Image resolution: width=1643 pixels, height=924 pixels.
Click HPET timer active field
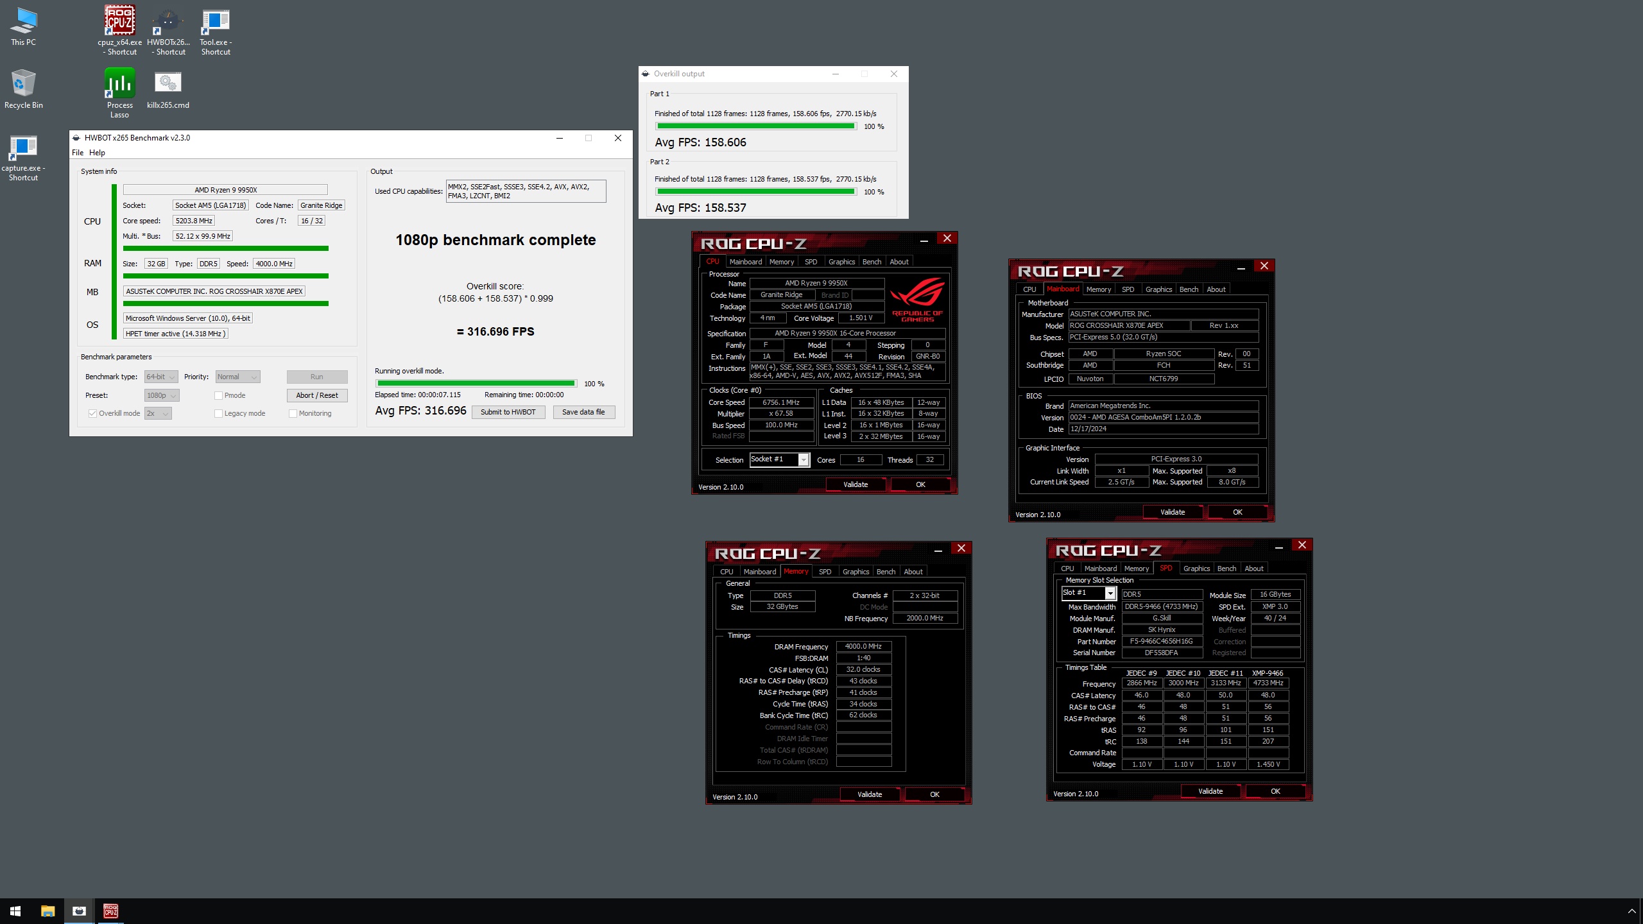click(x=175, y=334)
